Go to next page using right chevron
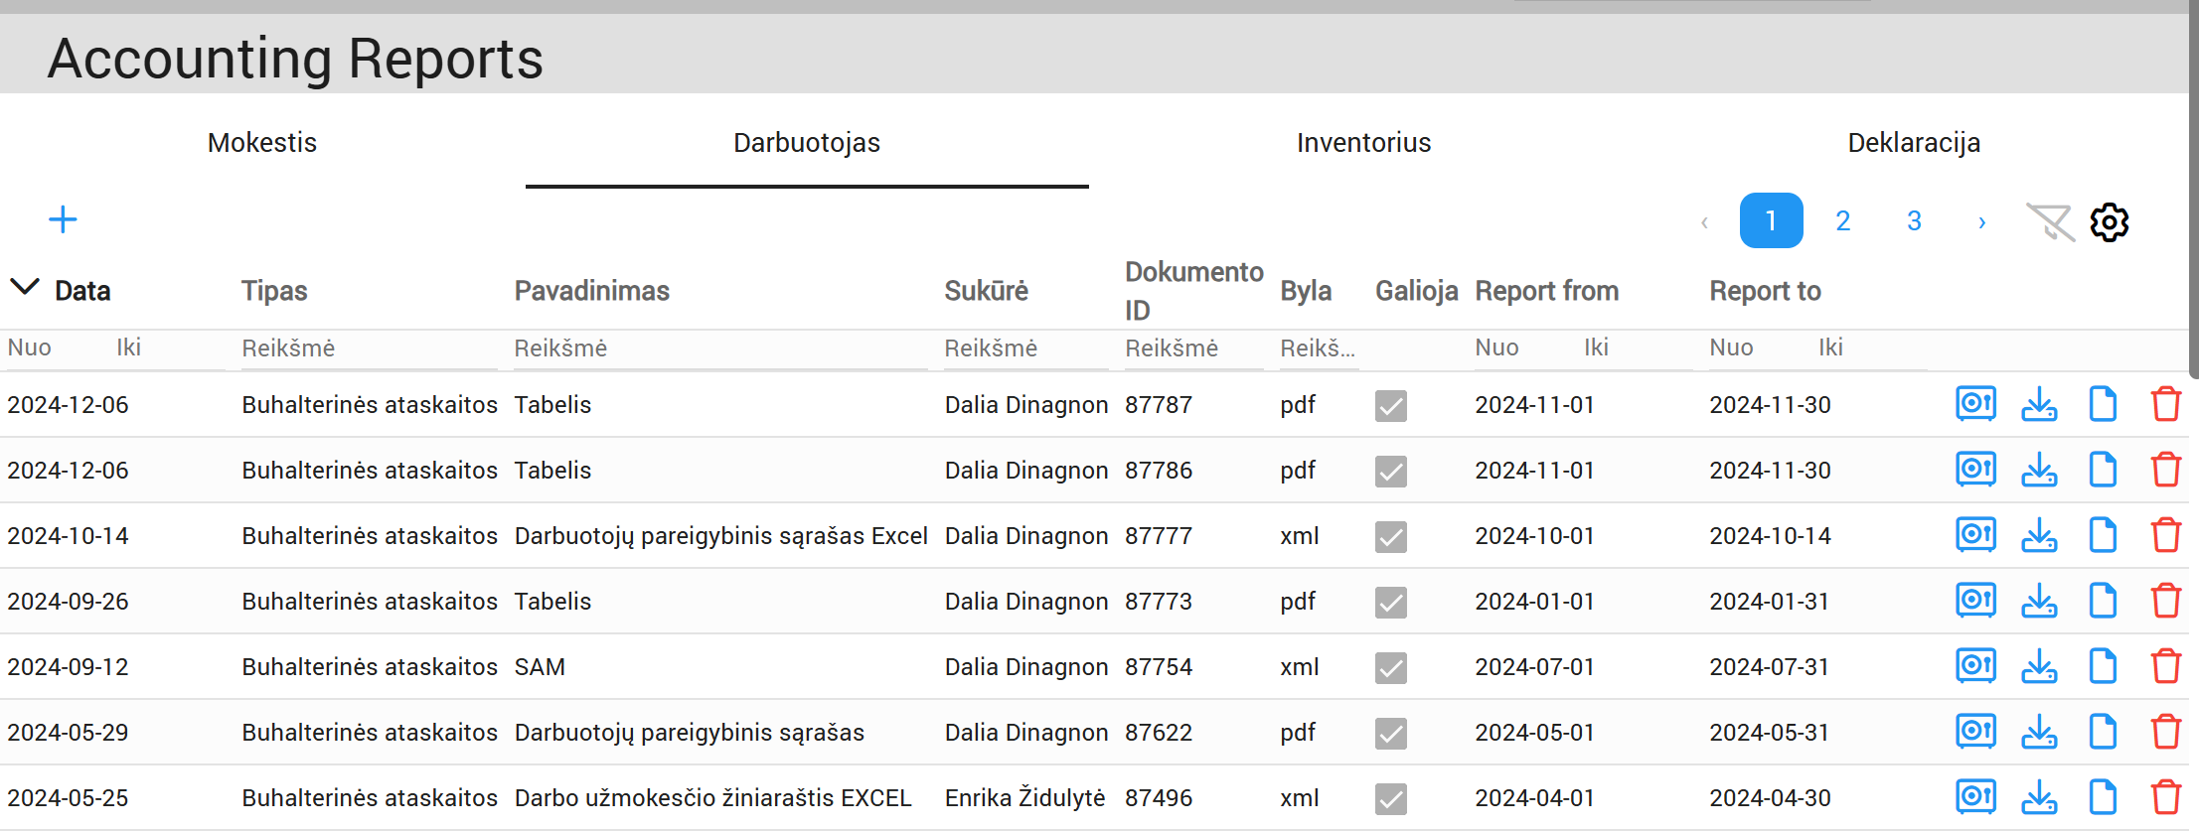 pyautogui.click(x=1981, y=221)
